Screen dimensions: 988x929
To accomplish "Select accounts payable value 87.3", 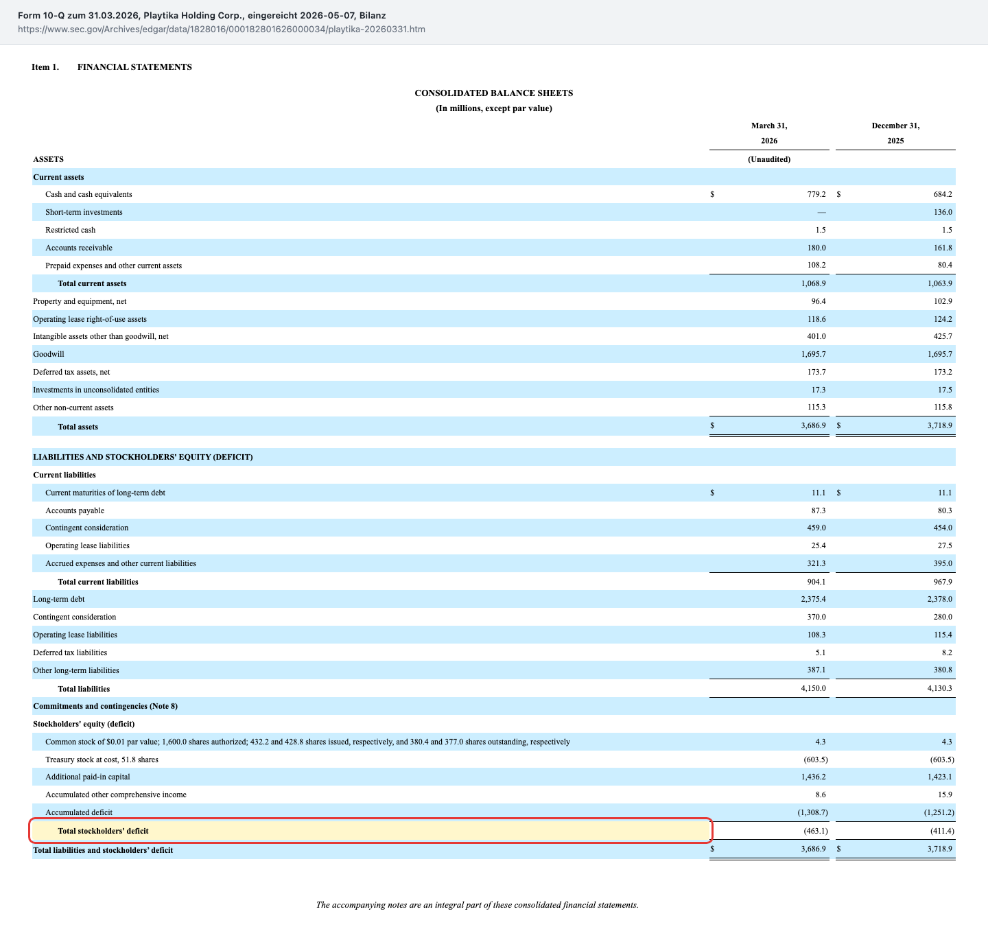I will (x=819, y=510).
